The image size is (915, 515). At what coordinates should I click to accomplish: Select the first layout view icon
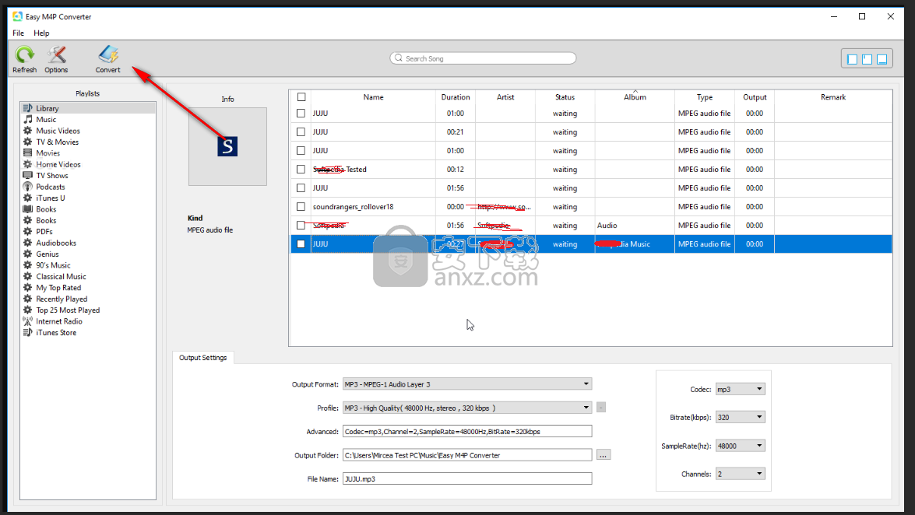coord(852,59)
